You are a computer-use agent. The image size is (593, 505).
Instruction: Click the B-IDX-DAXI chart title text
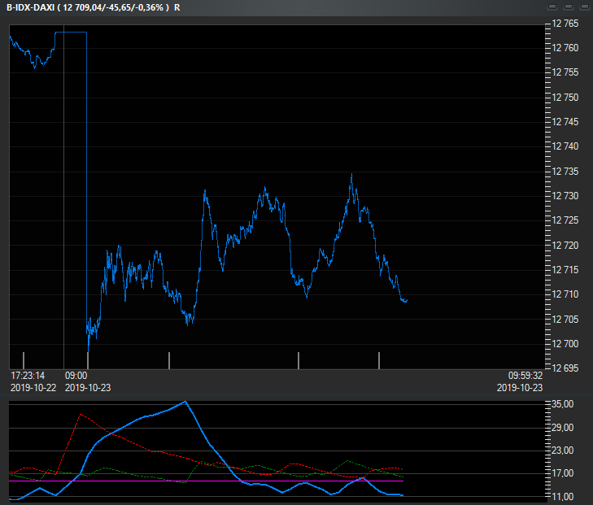29,7
